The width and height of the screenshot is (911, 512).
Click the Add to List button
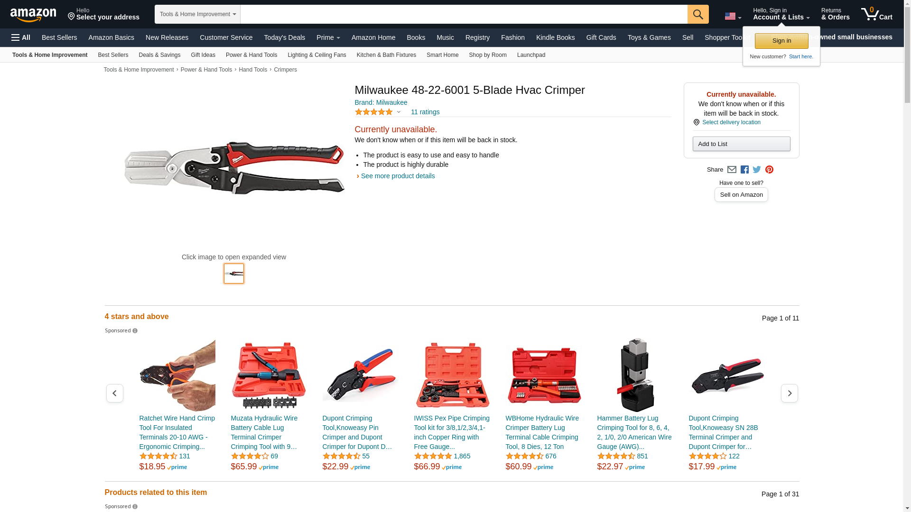tap(741, 144)
